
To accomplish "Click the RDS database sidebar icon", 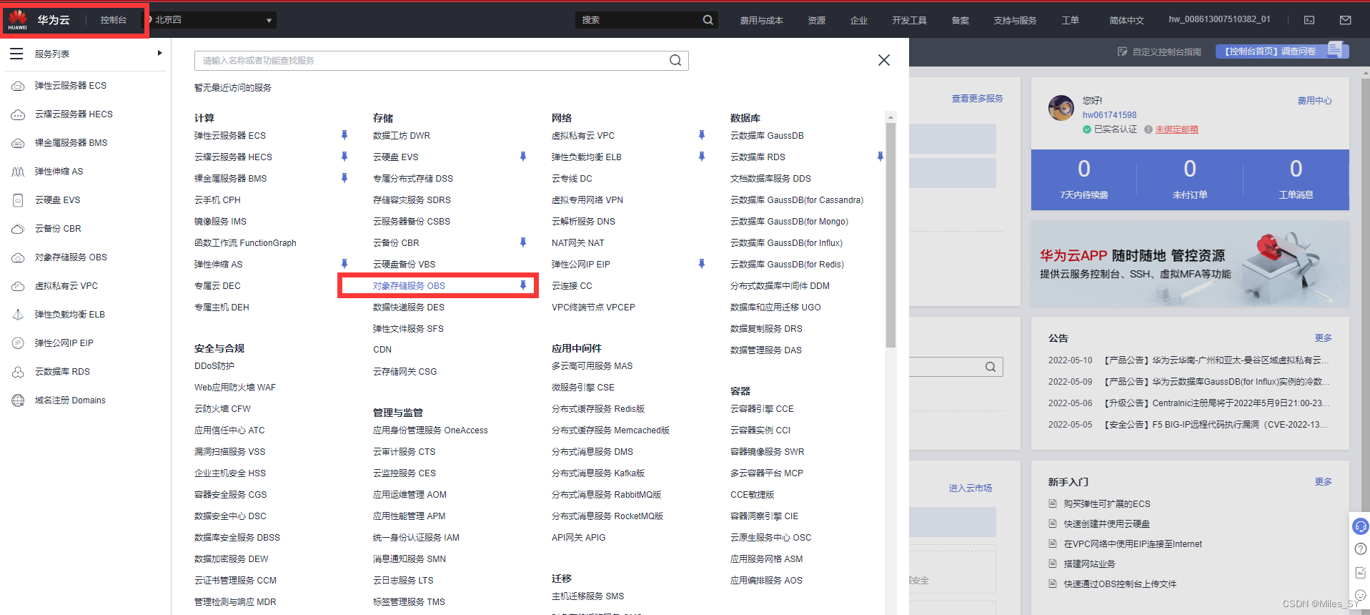I will click(18, 372).
